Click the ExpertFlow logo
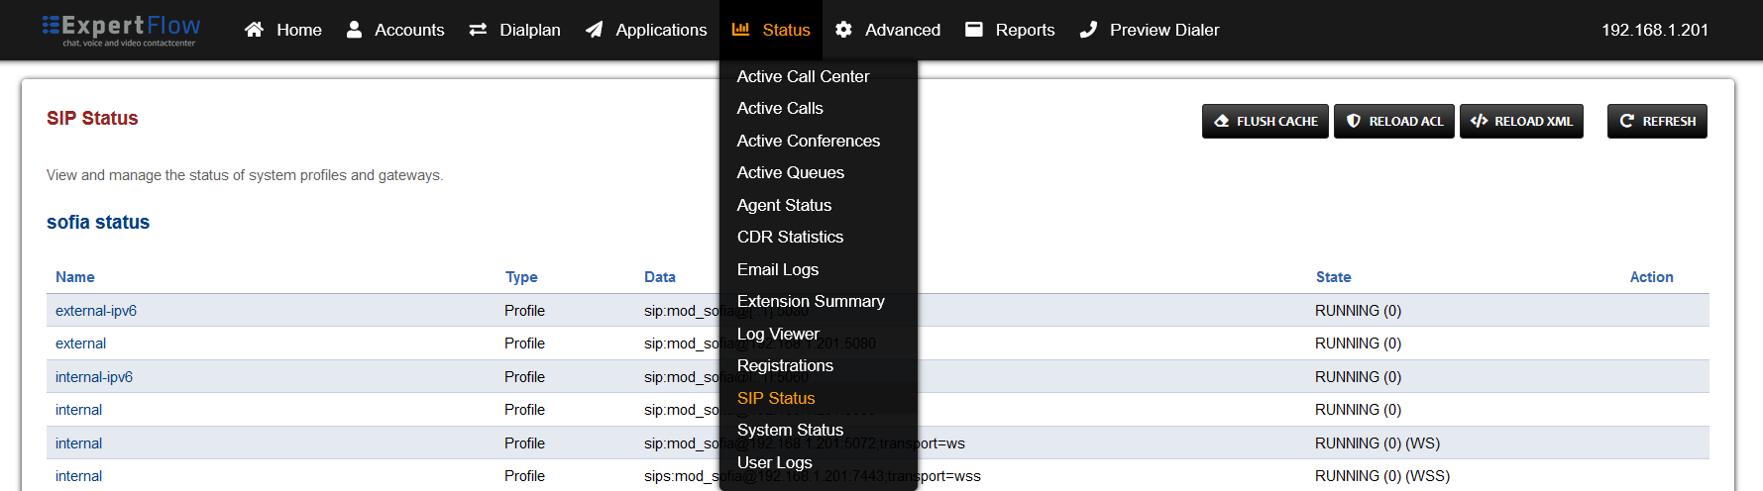 120,30
